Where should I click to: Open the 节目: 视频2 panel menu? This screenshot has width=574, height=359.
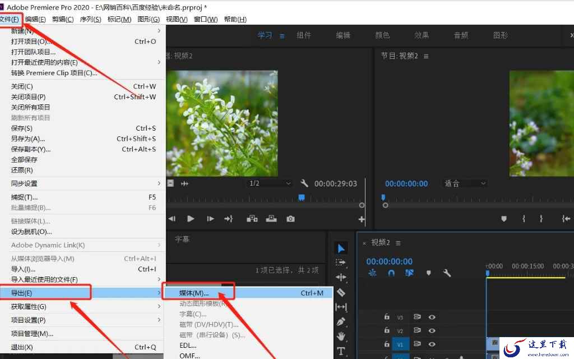click(426, 56)
